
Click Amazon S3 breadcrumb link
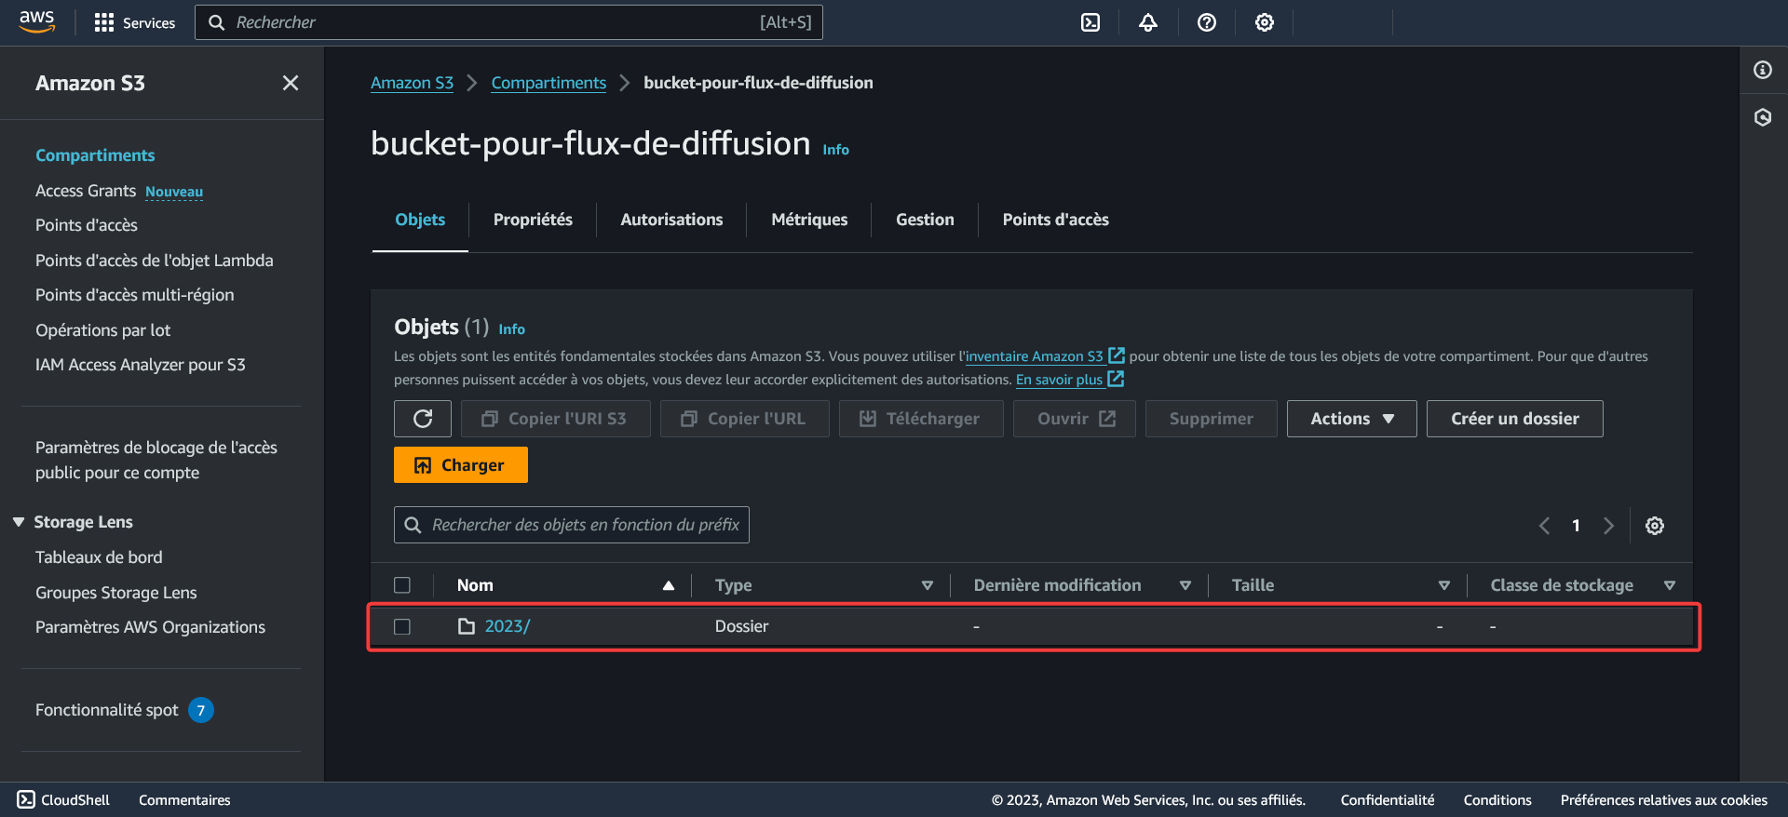(412, 83)
